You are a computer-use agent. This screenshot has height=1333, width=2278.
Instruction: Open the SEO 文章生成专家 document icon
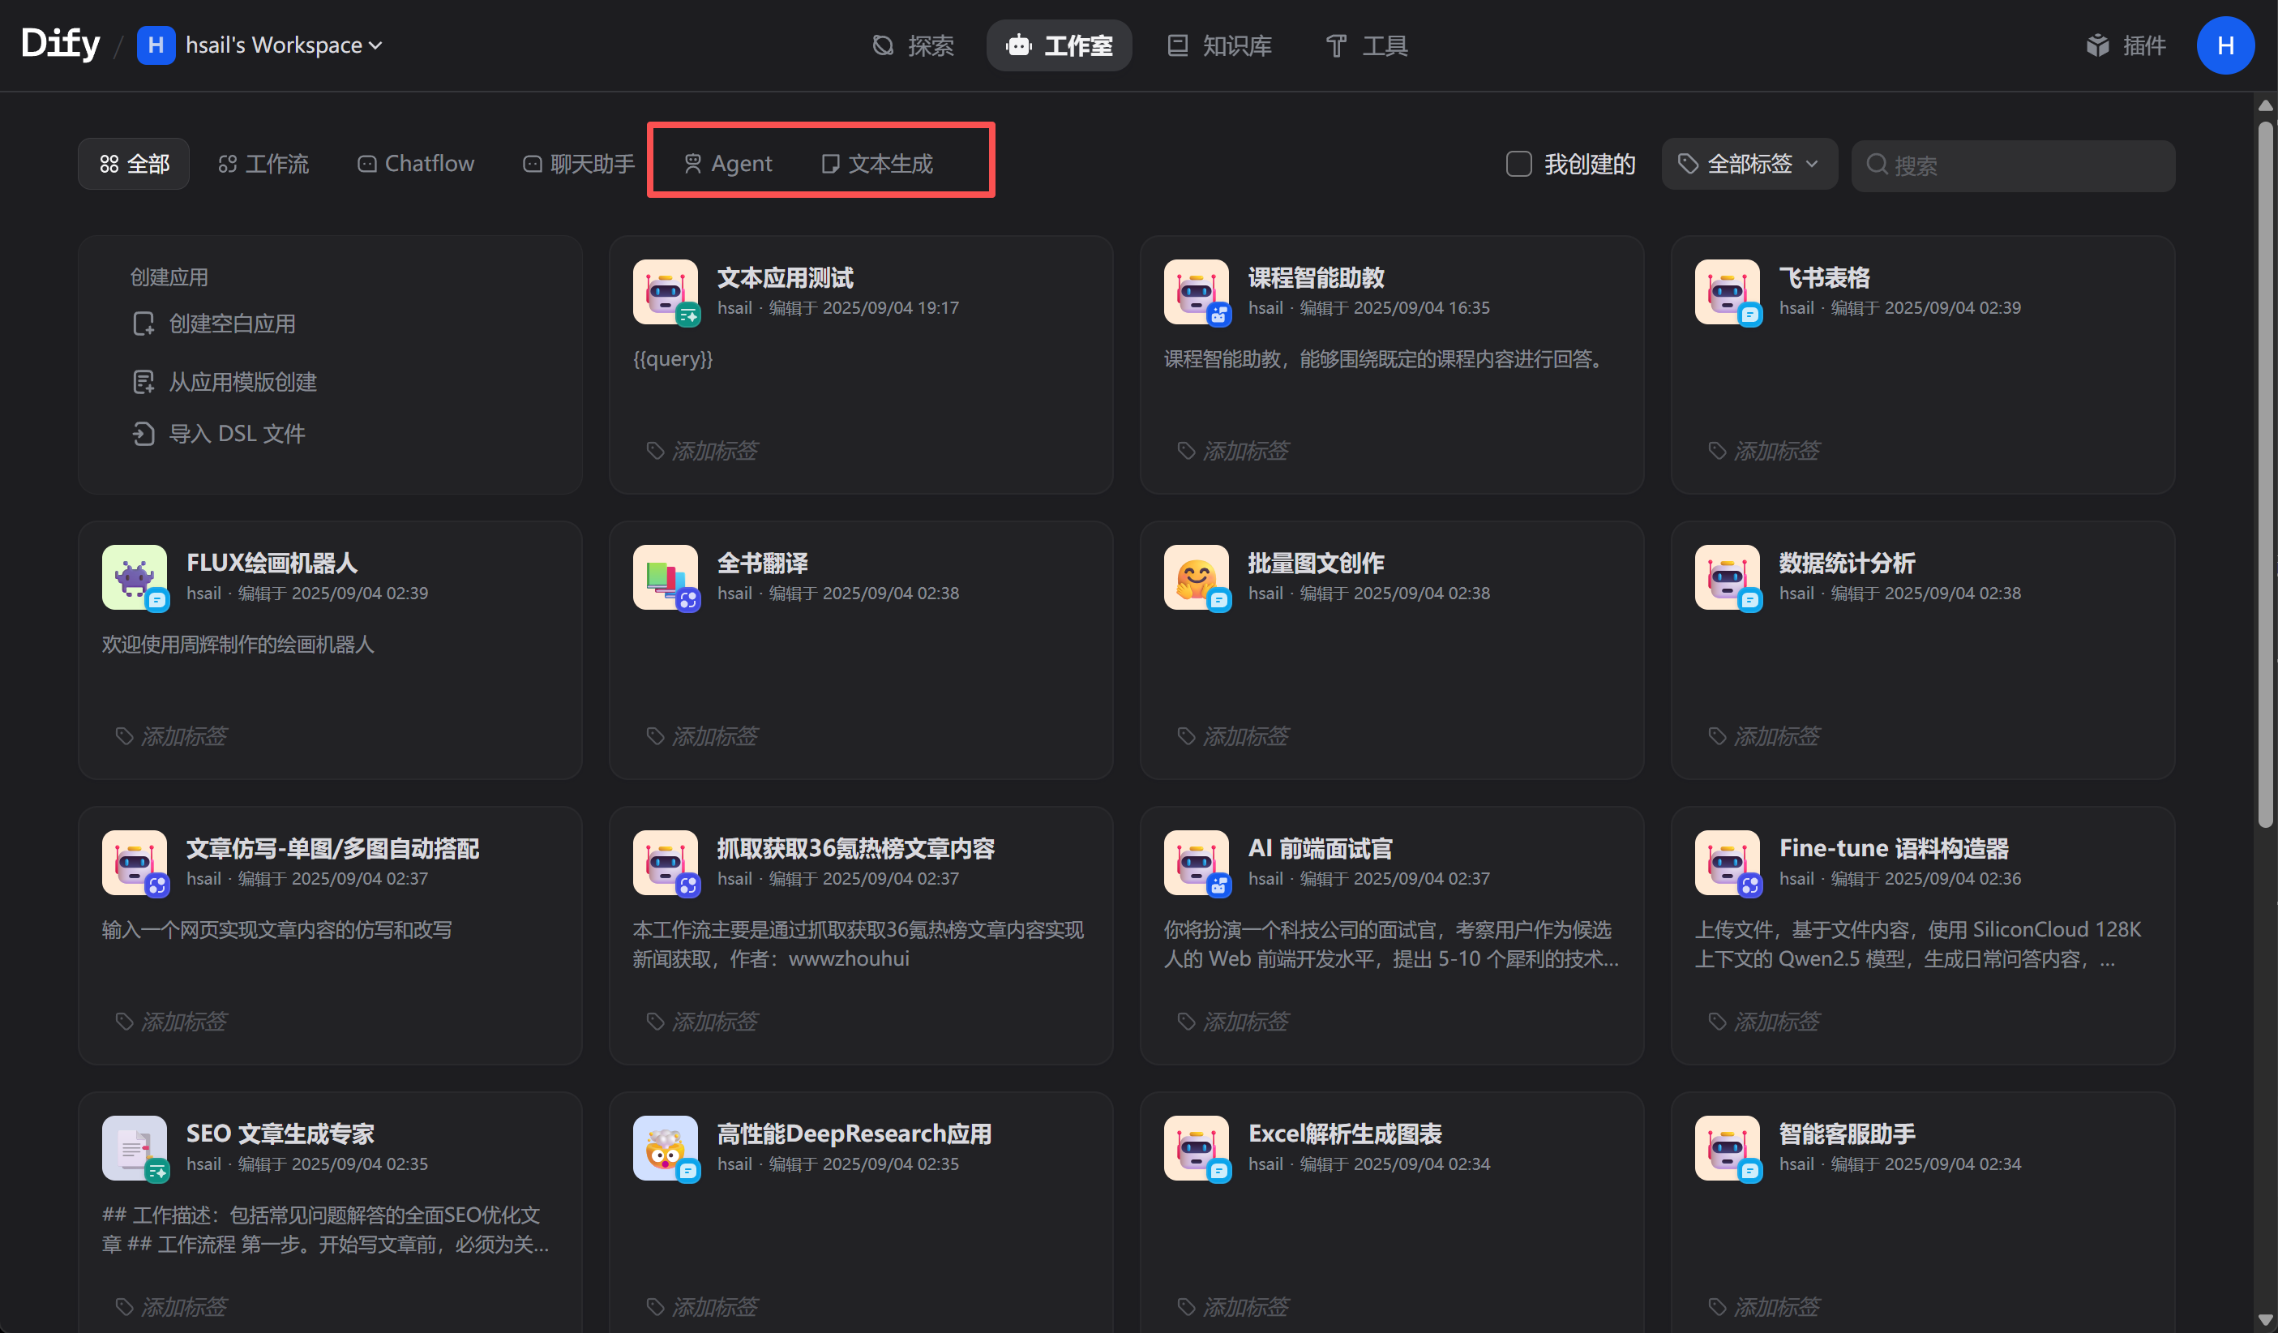coord(135,1147)
